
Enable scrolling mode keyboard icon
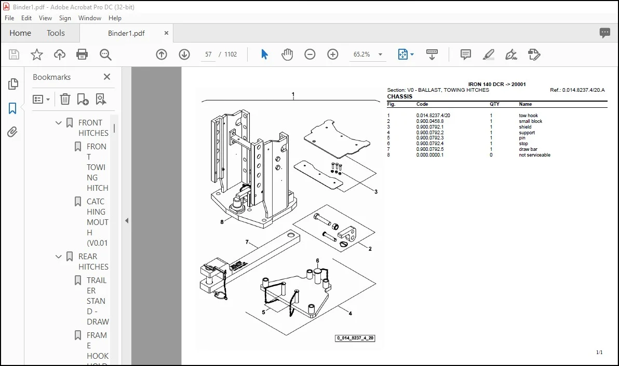[432, 54]
